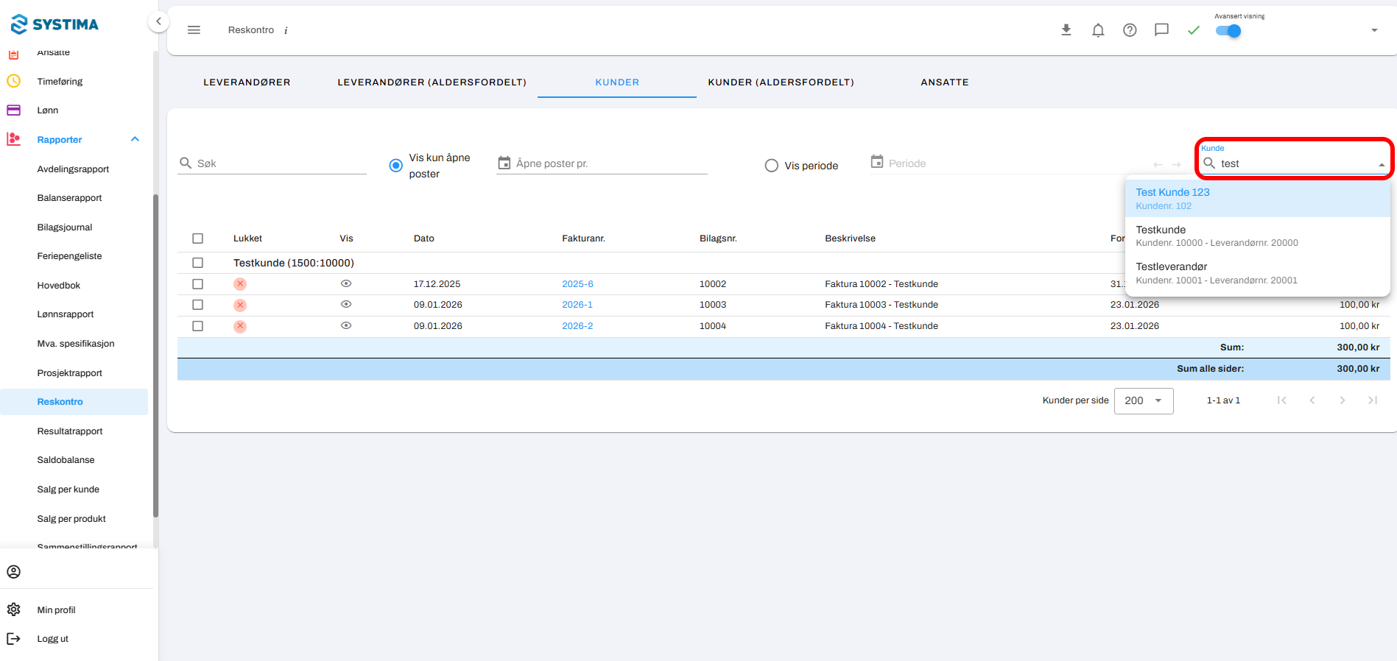The width and height of the screenshot is (1397, 661).
Task: Go to previous page arrow in pagination
Action: click(x=1312, y=400)
